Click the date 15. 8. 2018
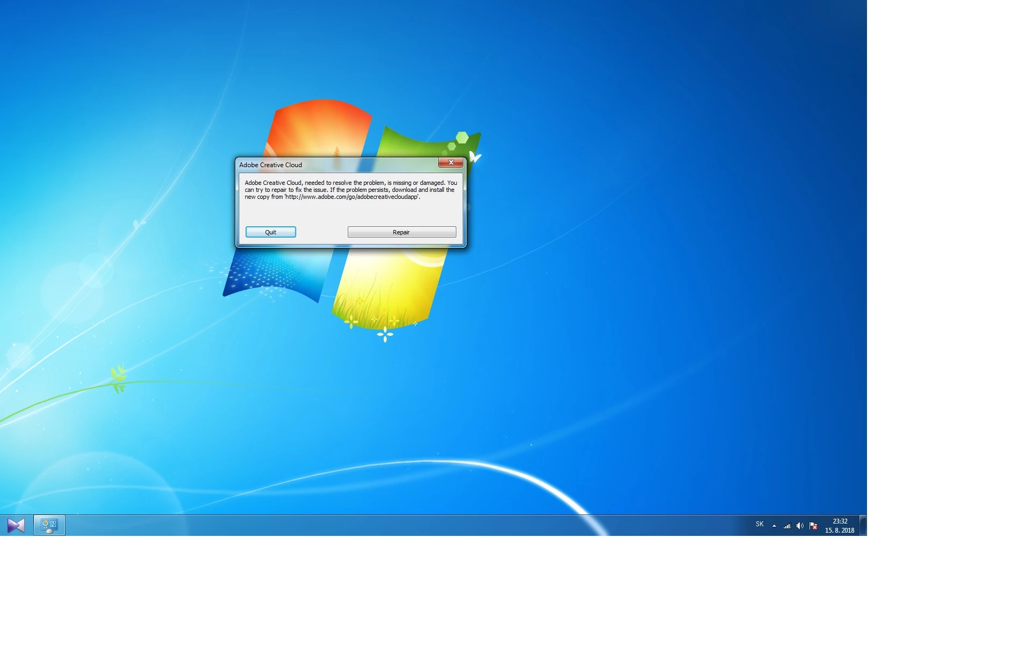1032x645 pixels. [x=840, y=531]
